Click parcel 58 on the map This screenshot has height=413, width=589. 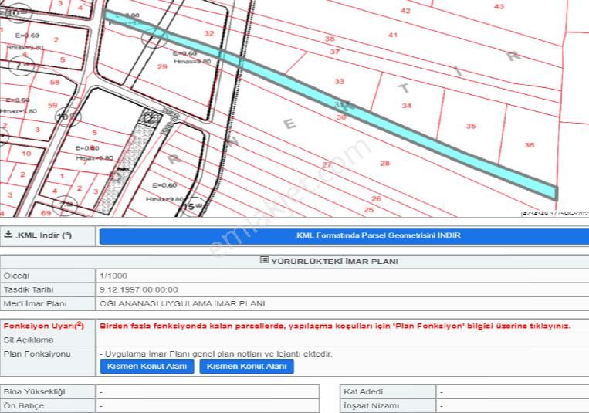coord(55,82)
